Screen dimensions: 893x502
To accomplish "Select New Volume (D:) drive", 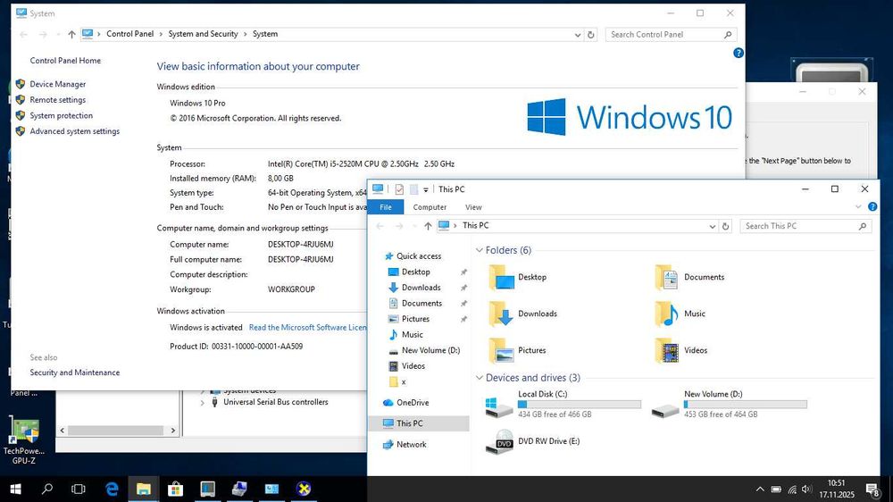I will point(729,404).
